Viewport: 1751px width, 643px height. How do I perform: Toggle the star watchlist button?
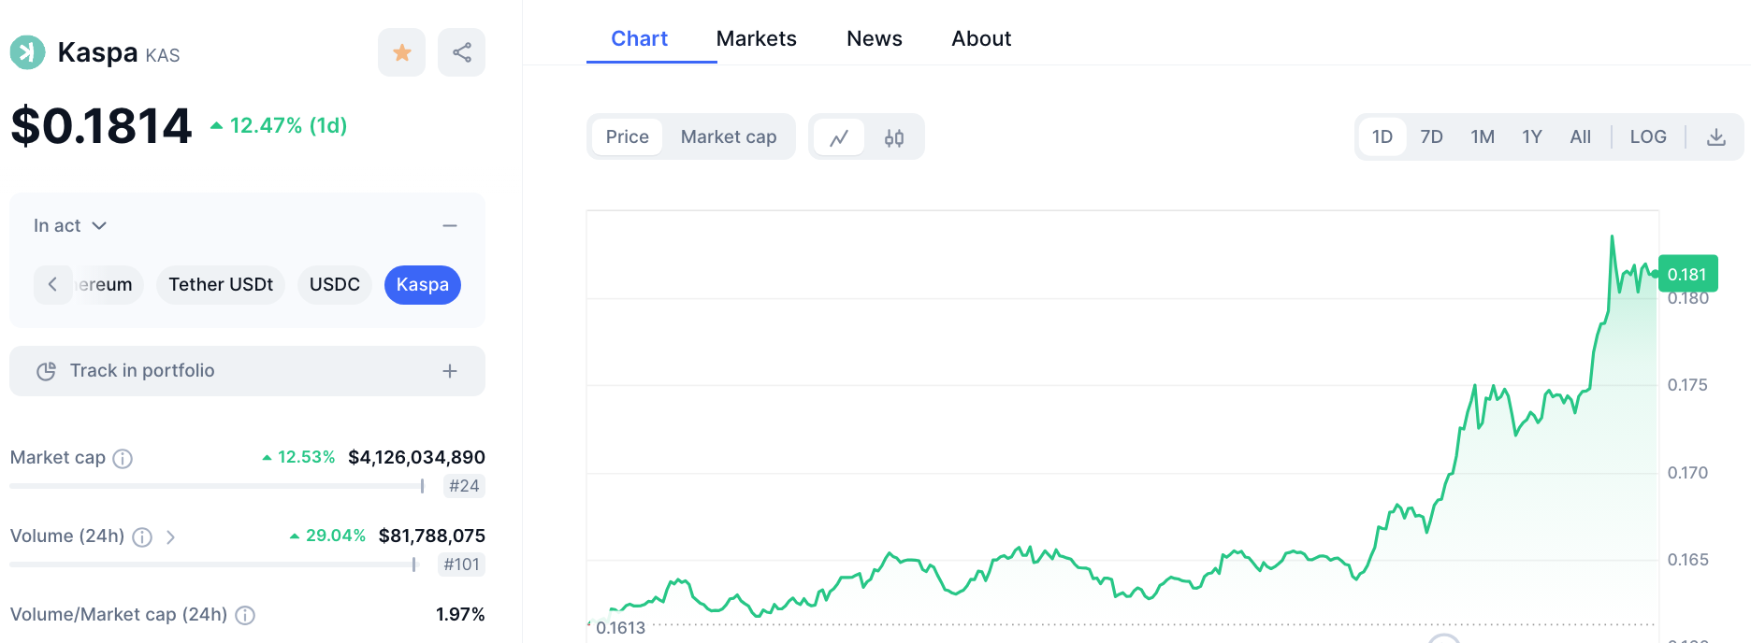[x=402, y=52]
